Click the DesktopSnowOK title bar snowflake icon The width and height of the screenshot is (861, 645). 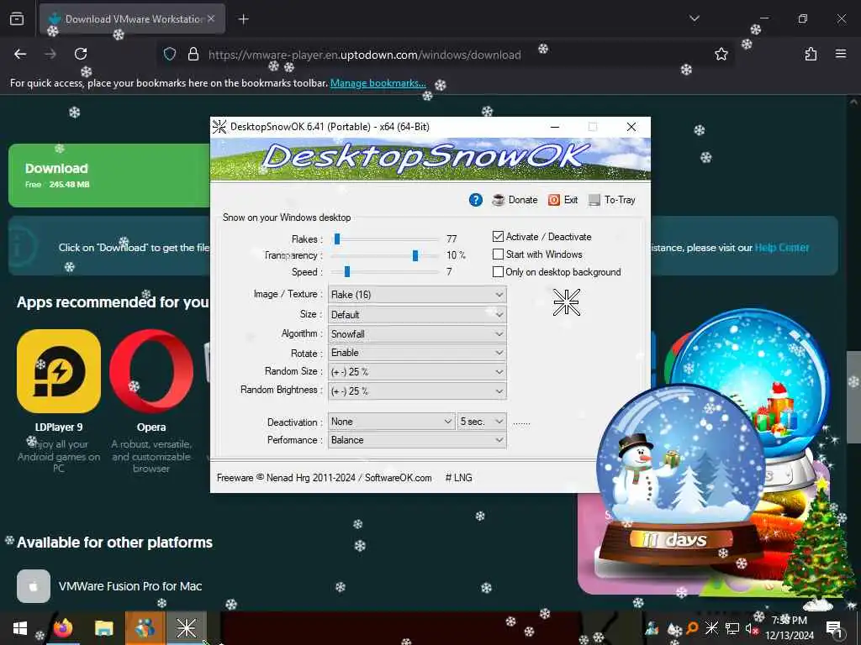point(219,127)
